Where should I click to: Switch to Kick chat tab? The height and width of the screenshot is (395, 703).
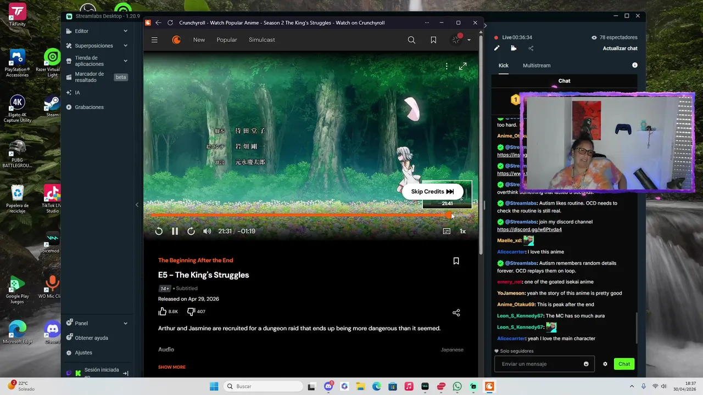point(504,65)
